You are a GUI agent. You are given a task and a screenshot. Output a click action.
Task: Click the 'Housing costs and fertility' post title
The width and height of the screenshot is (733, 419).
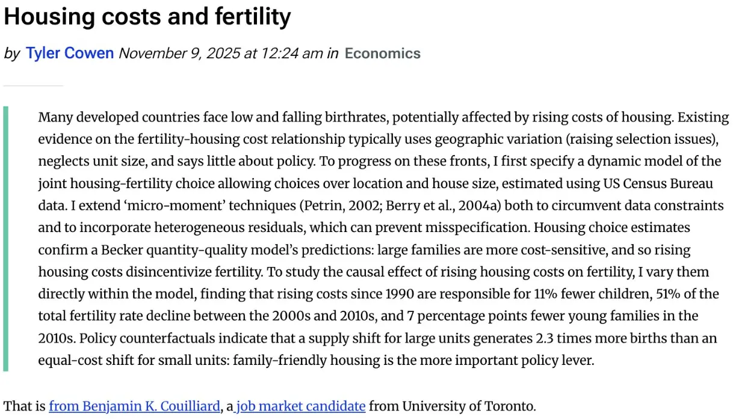tap(147, 17)
